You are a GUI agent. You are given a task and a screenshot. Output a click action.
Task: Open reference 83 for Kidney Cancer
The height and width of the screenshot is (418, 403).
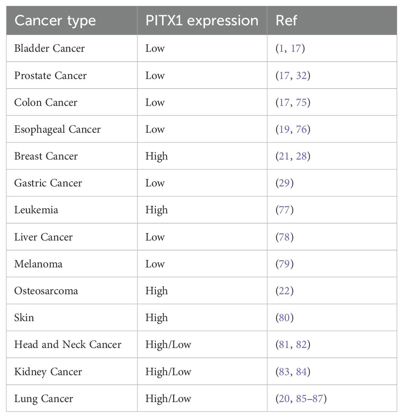pos(284,372)
